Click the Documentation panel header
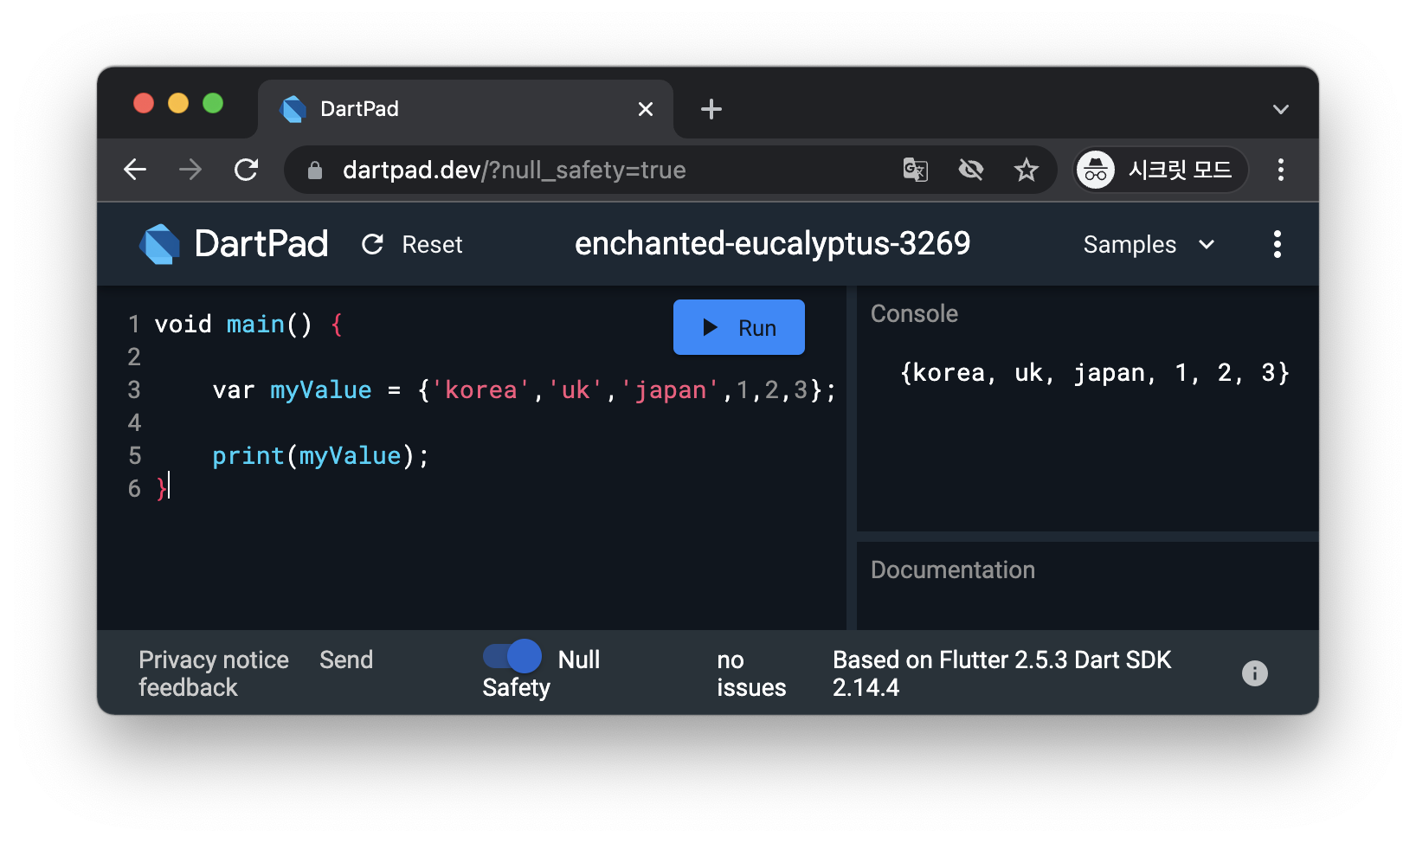1416x843 pixels. click(953, 570)
